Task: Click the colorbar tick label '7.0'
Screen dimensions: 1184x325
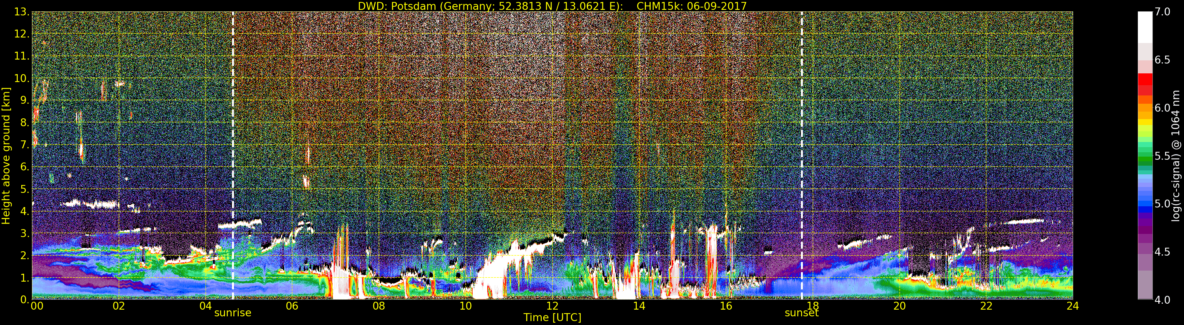Action: click(x=1162, y=12)
